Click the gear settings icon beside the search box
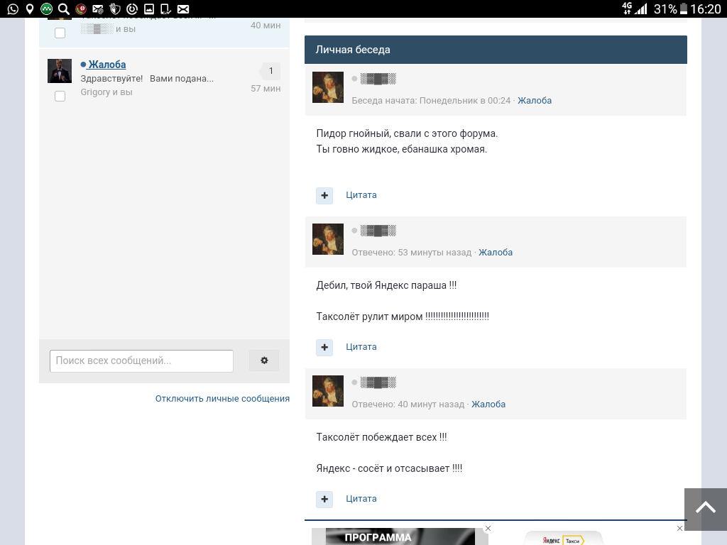 pos(264,360)
